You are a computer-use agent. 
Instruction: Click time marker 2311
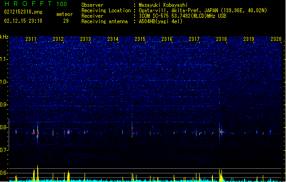tap(31, 39)
